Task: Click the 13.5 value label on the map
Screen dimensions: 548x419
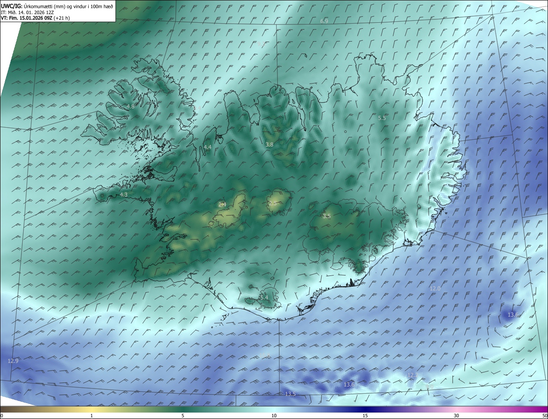Action: click(x=290, y=394)
